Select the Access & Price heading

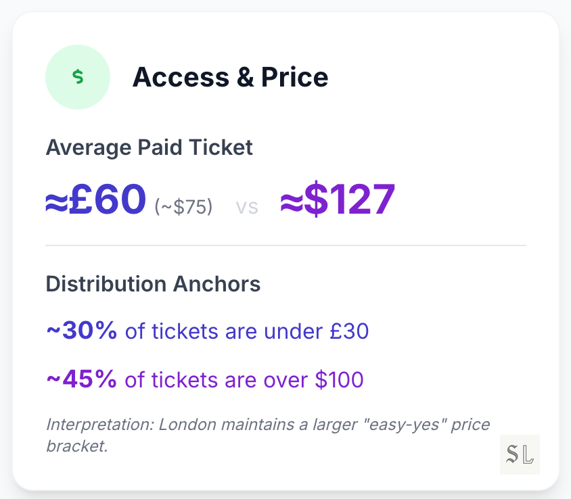click(230, 77)
